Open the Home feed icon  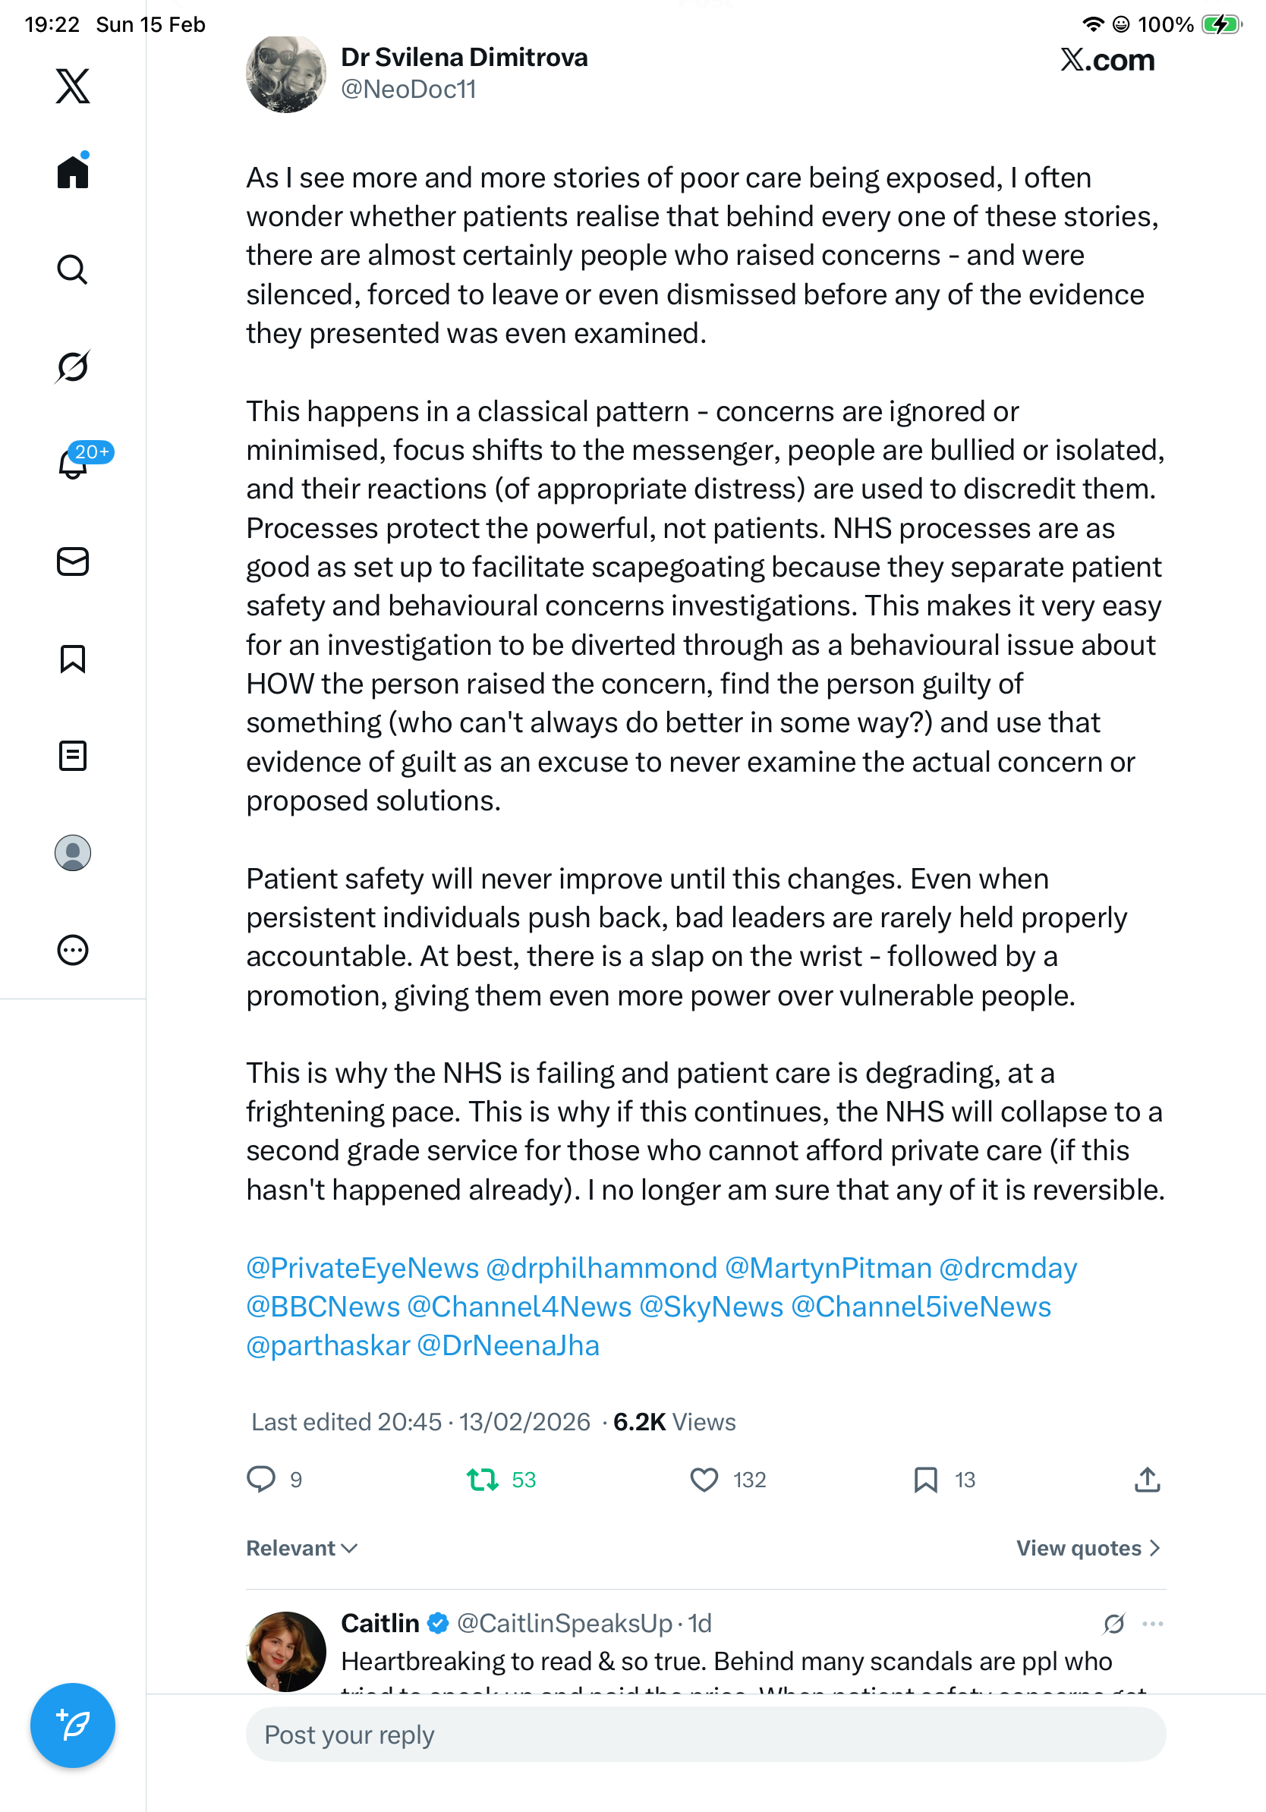73,171
